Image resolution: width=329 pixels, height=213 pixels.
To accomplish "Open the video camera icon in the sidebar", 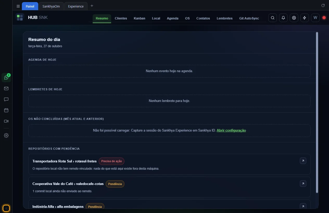I will (6, 121).
